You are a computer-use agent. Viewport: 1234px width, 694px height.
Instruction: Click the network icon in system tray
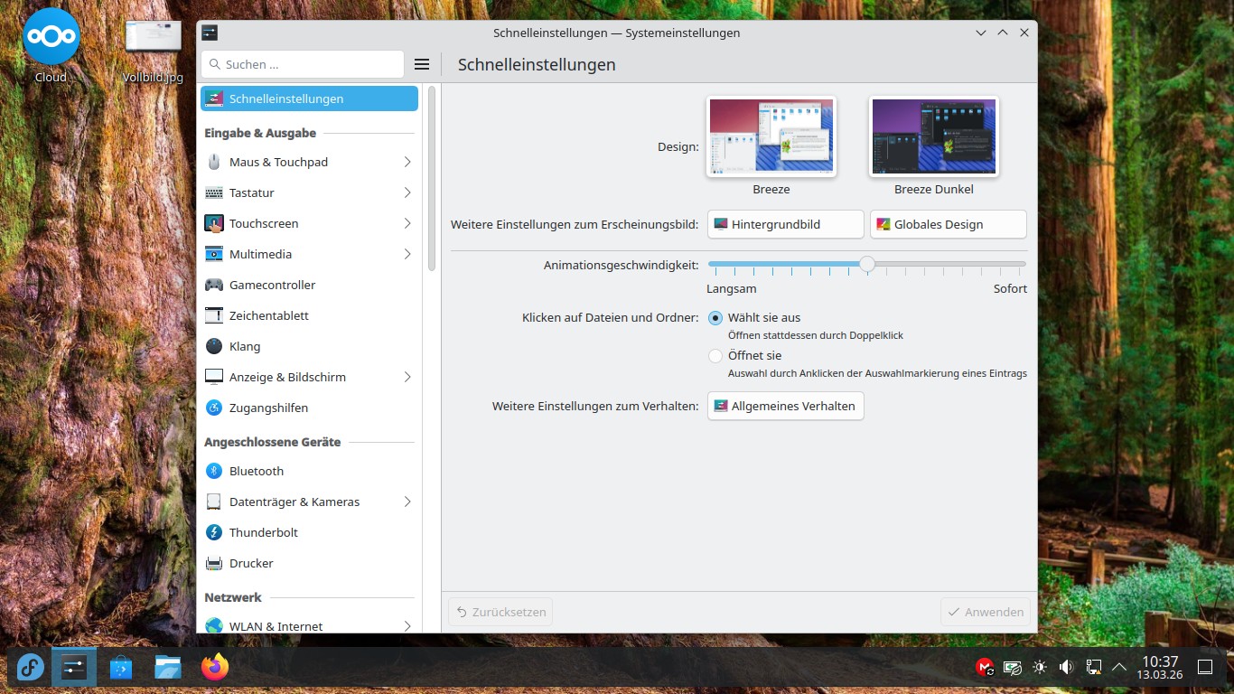(1093, 668)
